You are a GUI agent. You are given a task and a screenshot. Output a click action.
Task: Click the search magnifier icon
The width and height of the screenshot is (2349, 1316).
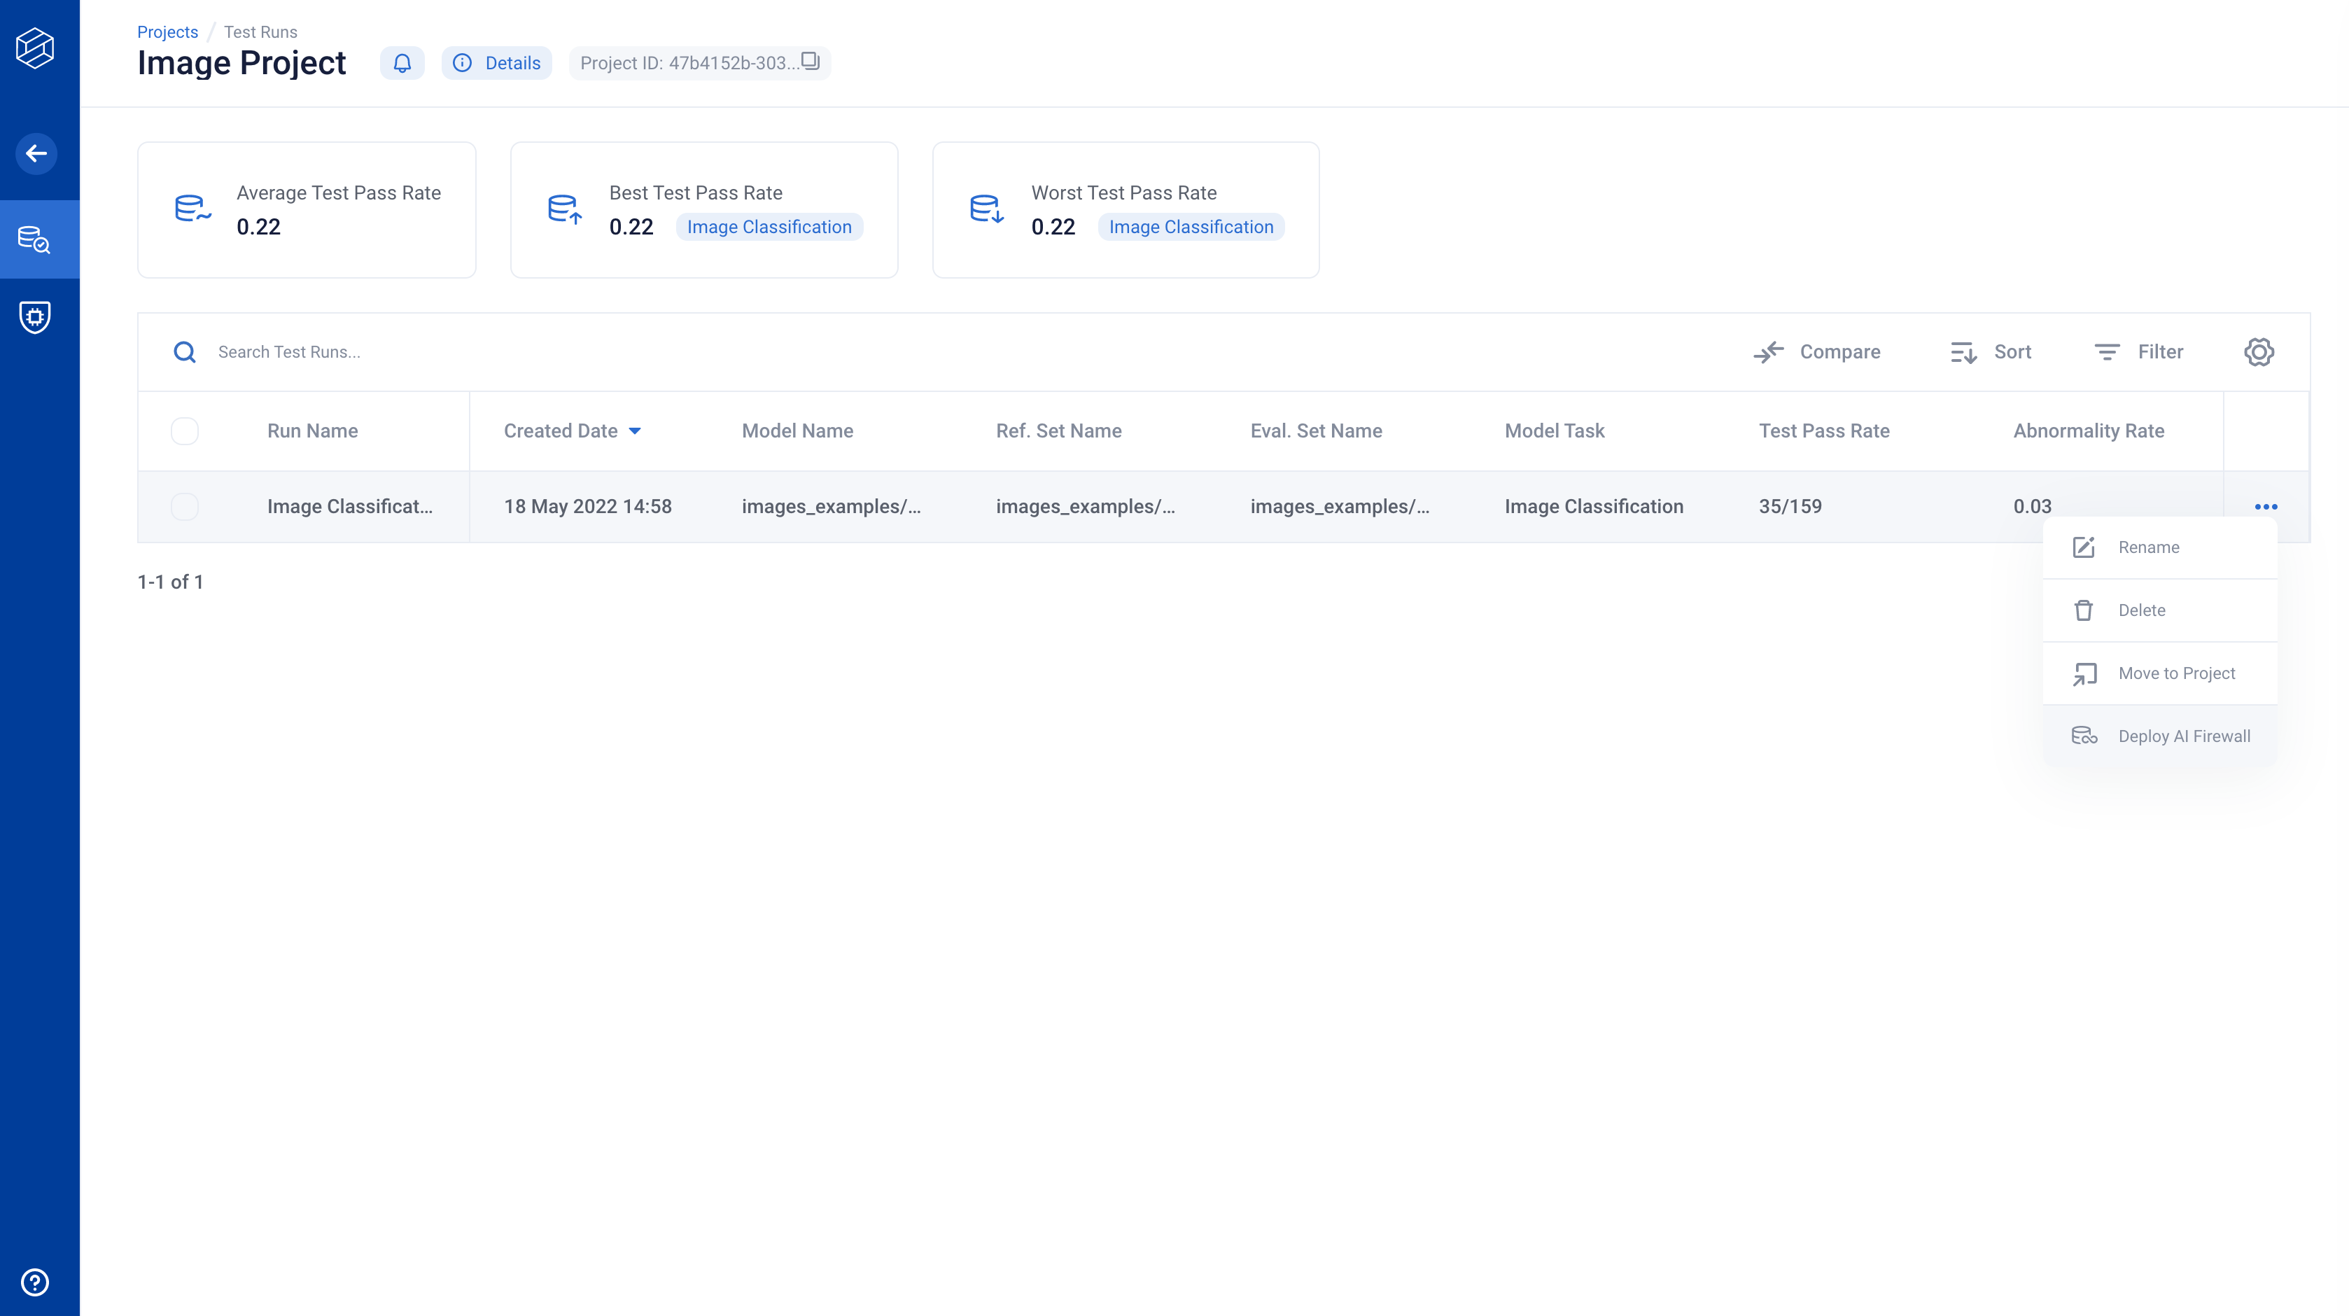point(185,352)
